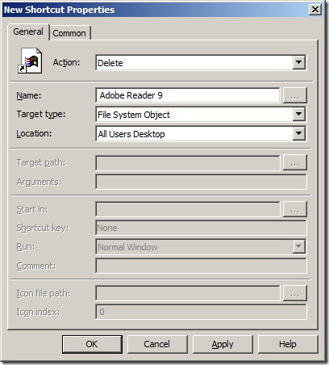
Task: Open the Action dropdown arrow
Action: click(298, 63)
